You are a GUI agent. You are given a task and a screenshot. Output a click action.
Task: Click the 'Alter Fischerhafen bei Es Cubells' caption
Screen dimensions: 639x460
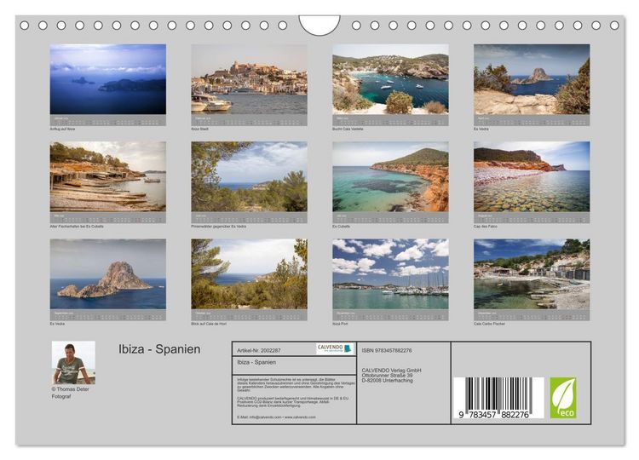(x=77, y=226)
